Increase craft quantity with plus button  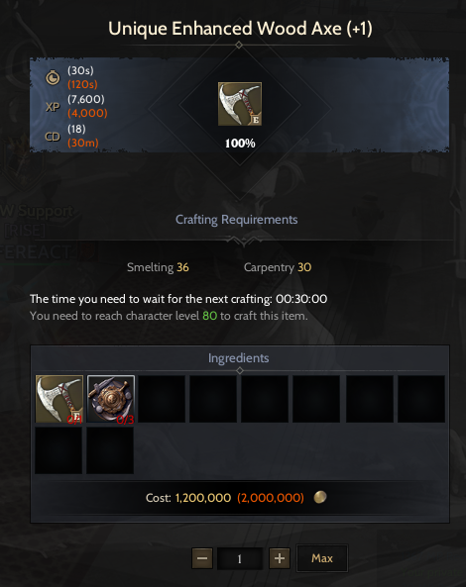click(x=280, y=558)
